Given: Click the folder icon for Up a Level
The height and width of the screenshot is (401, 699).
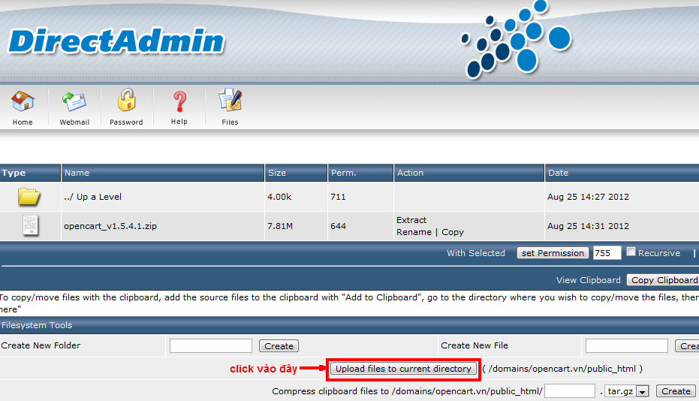Looking at the screenshot, I should point(29,196).
